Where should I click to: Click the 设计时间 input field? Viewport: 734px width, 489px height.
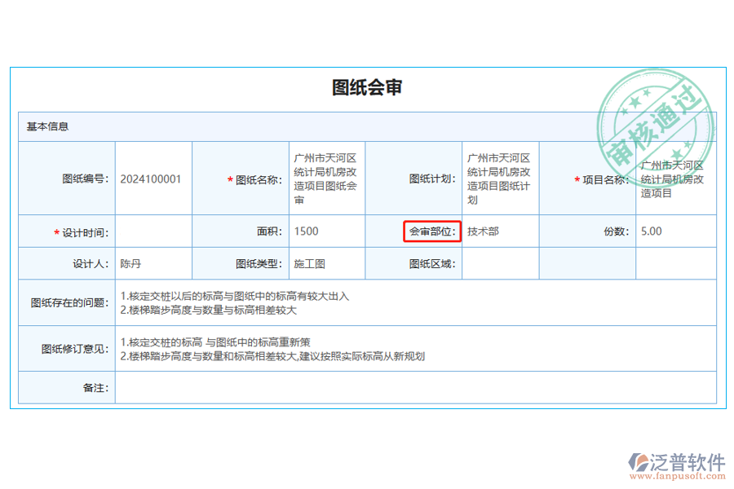pyautogui.click(x=153, y=231)
